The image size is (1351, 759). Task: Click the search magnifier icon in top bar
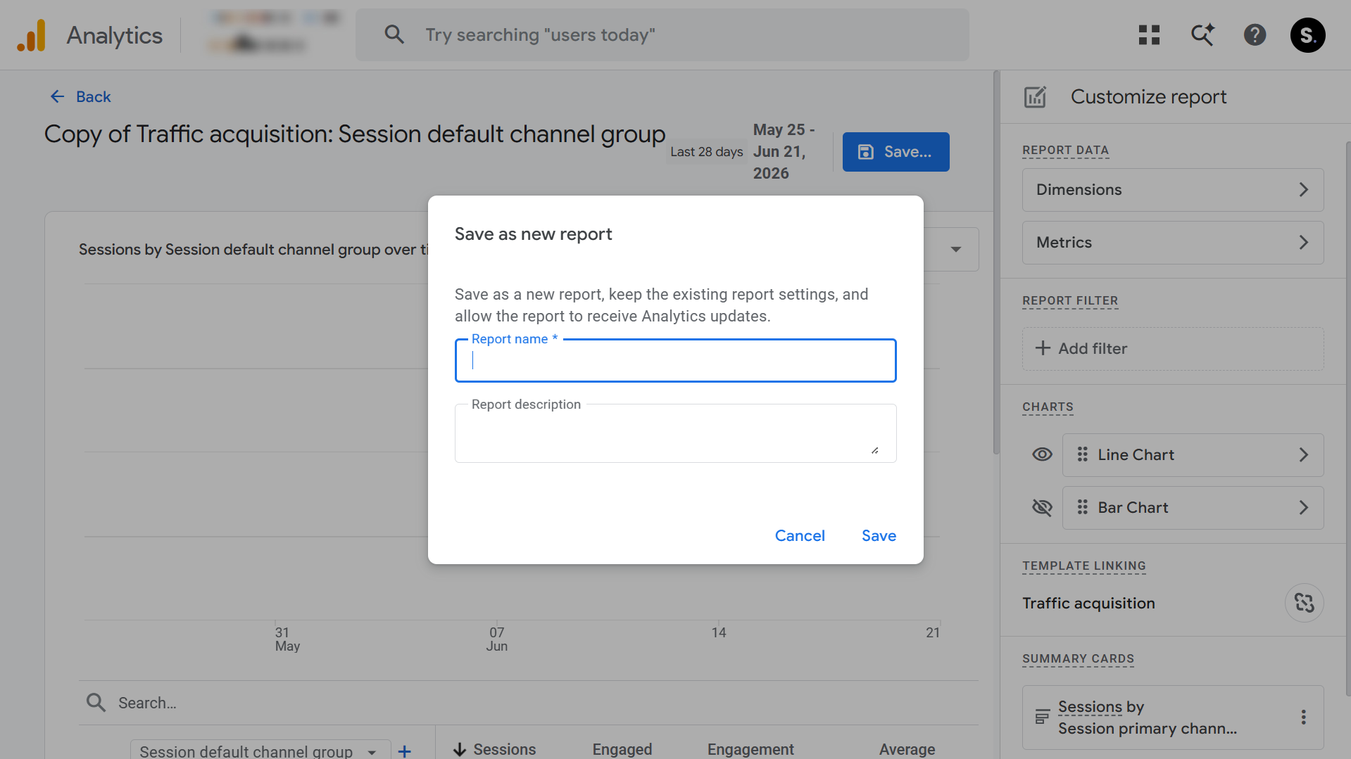394,34
